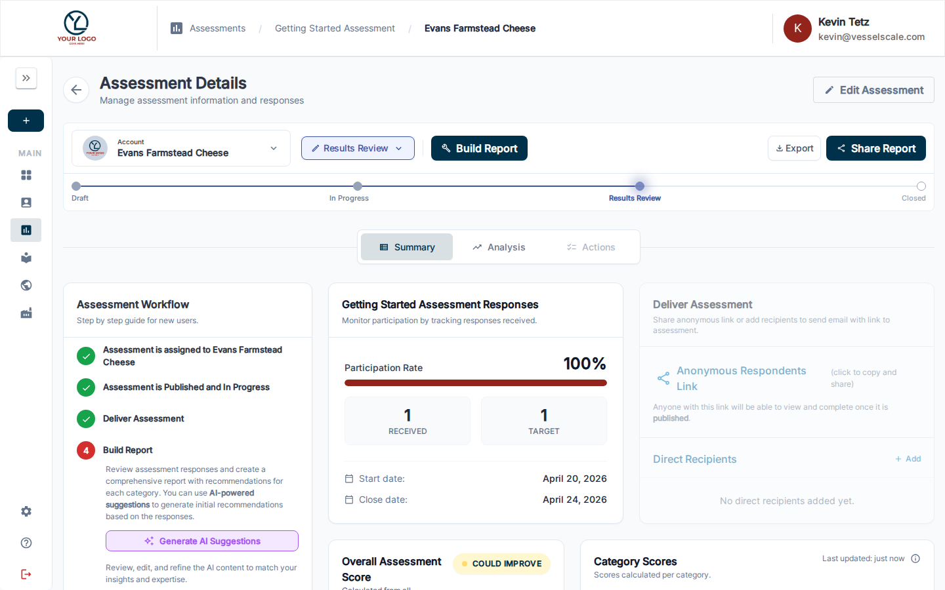The height and width of the screenshot is (590, 945).
Task: Open settings gear in sidebar
Action: point(26,511)
